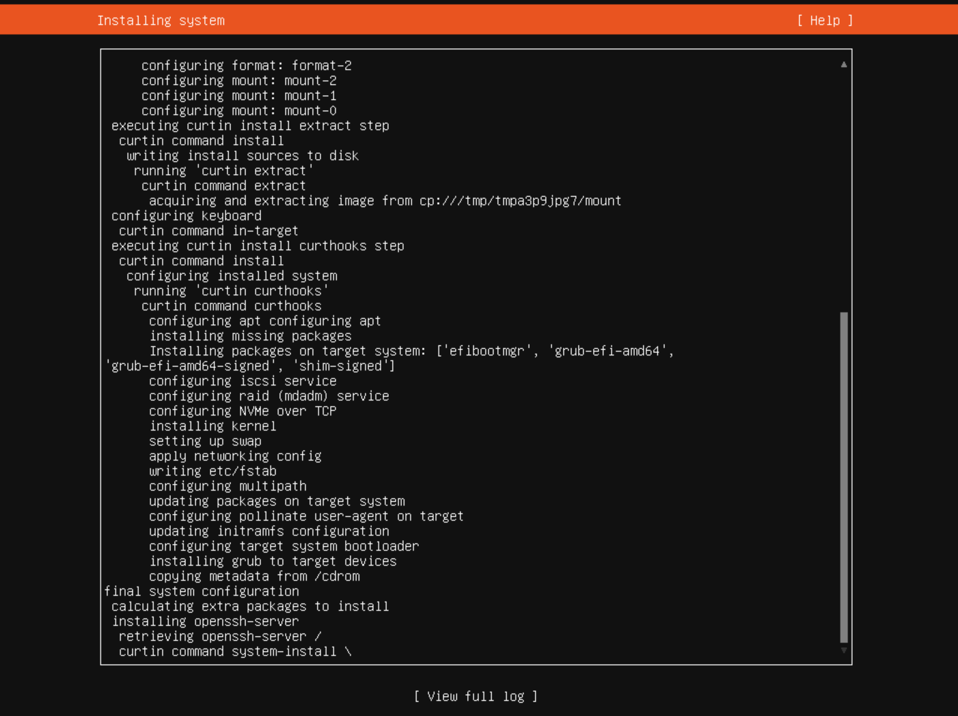
Task: Click the 'setting up swap' log line
Action: [205, 441]
